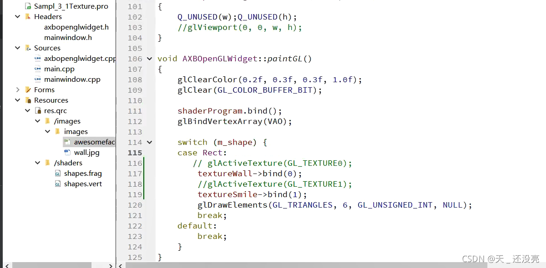Click the shapes.frag GLSL file icon
Viewport: 546px width, 268px height.
click(x=58, y=174)
